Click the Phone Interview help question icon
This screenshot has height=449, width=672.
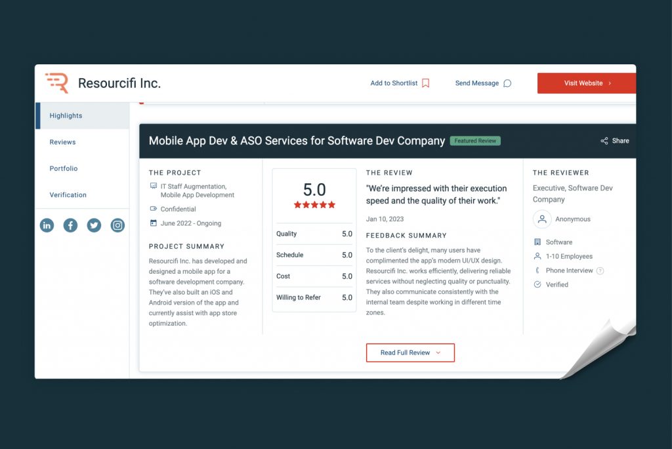click(600, 271)
